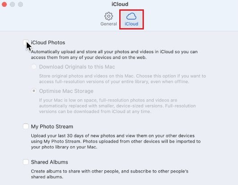Click the grey minimize window button

pyautogui.click(x=12, y=4)
